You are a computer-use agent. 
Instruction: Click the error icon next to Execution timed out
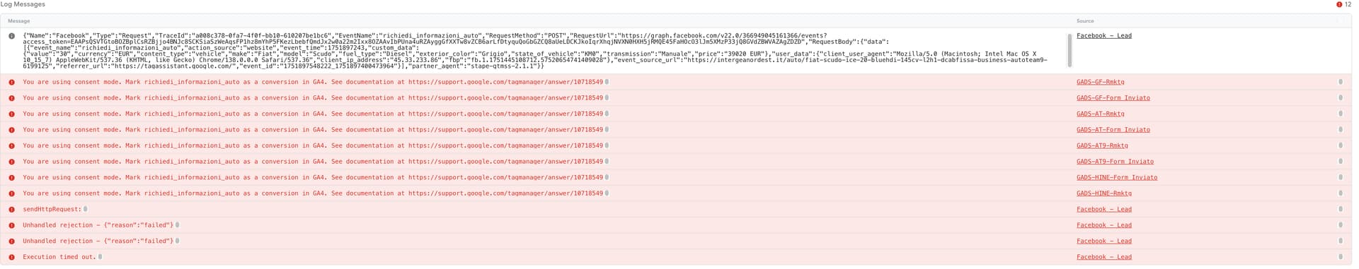(11, 258)
